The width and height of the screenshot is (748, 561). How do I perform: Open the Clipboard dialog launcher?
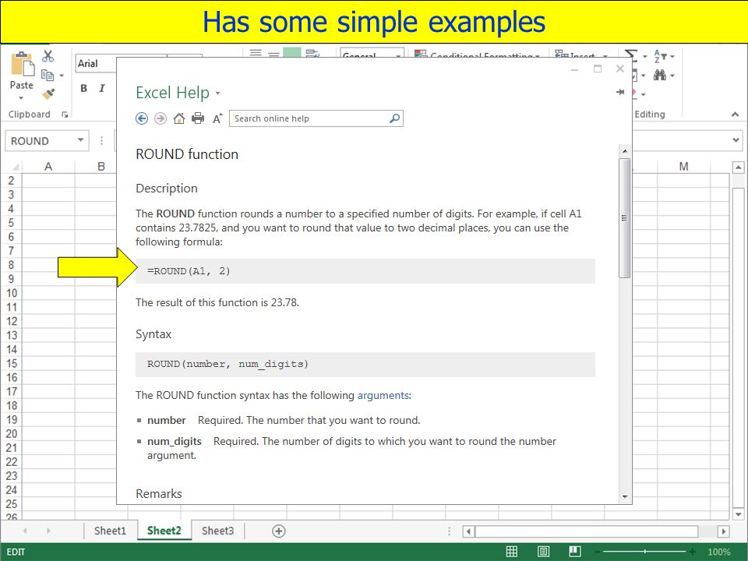click(x=65, y=115)
